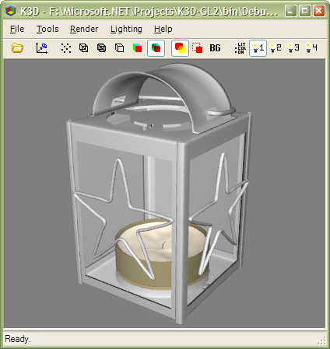Change background color with BG button

215,48
